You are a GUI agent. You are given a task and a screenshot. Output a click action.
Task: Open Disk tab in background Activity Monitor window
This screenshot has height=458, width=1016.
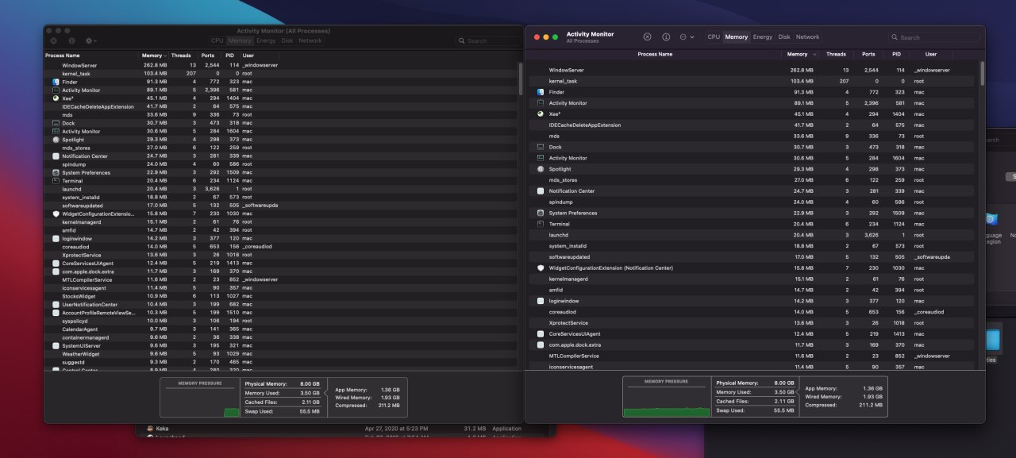(x=287, y=40)
